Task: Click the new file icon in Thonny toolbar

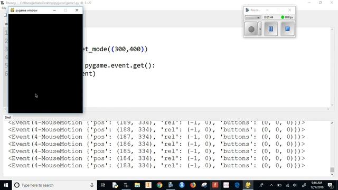Action: tap(5, 15)
